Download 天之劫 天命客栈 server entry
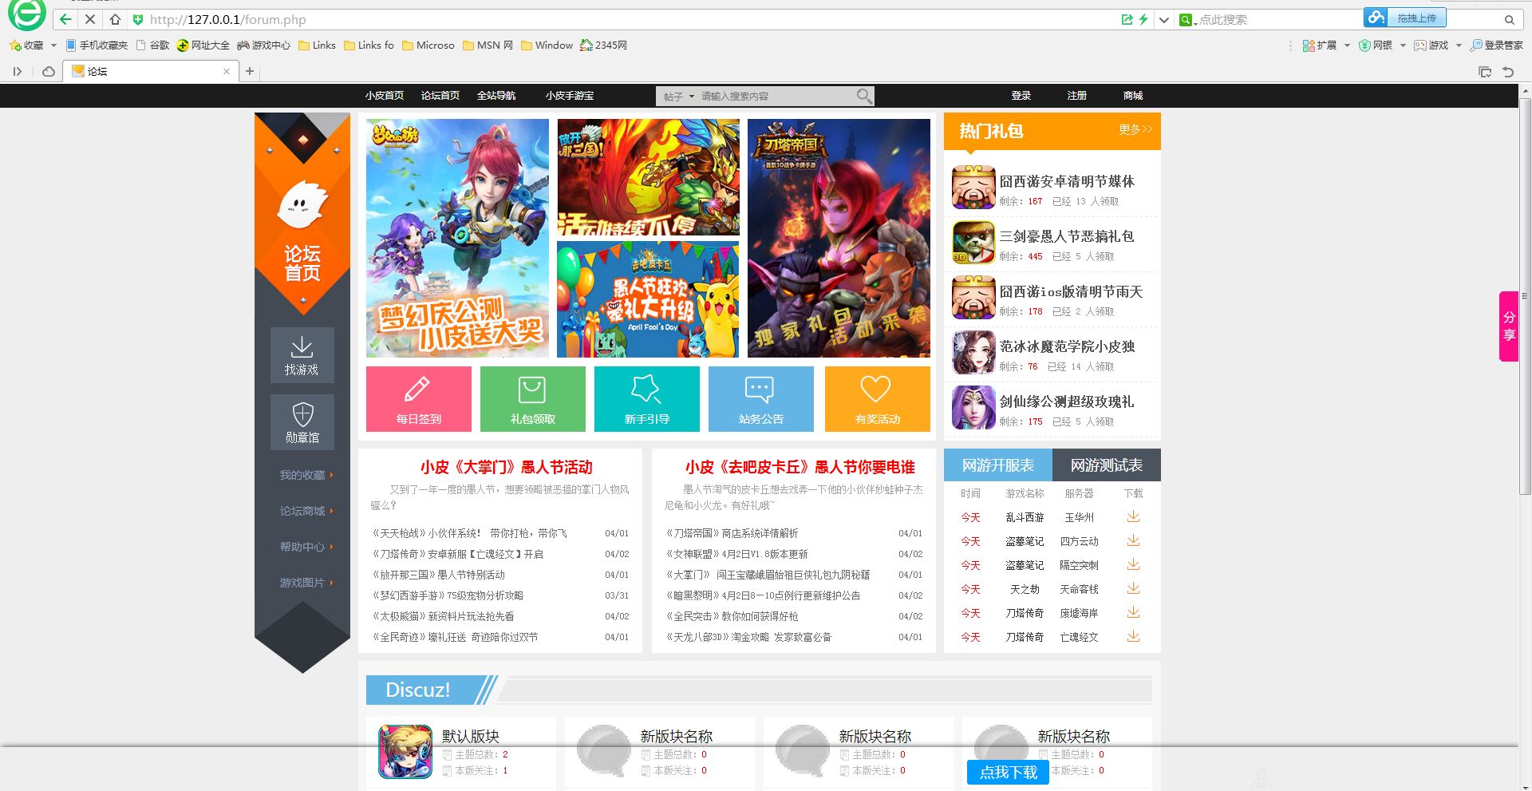Viewport: 1532px width, 791px height. [x=1133, y=589]
